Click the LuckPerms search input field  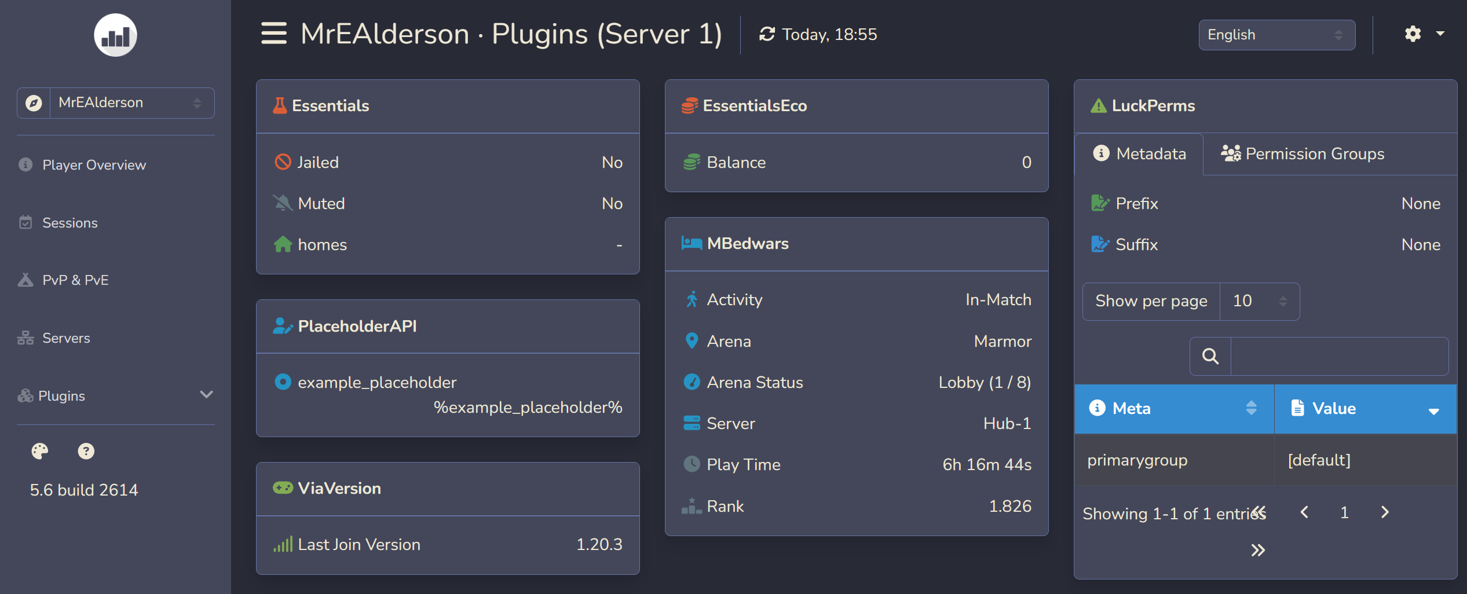click(1340, 356)
